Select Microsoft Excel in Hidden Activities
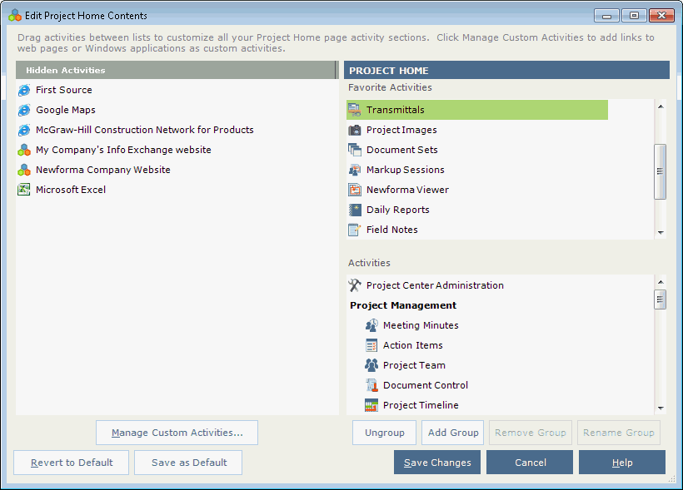Screen dimensions: 683x490 click(71, 190)
